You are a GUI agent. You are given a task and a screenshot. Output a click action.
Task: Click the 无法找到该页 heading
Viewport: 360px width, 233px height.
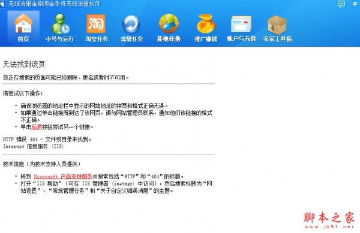[x=23, y=64]
